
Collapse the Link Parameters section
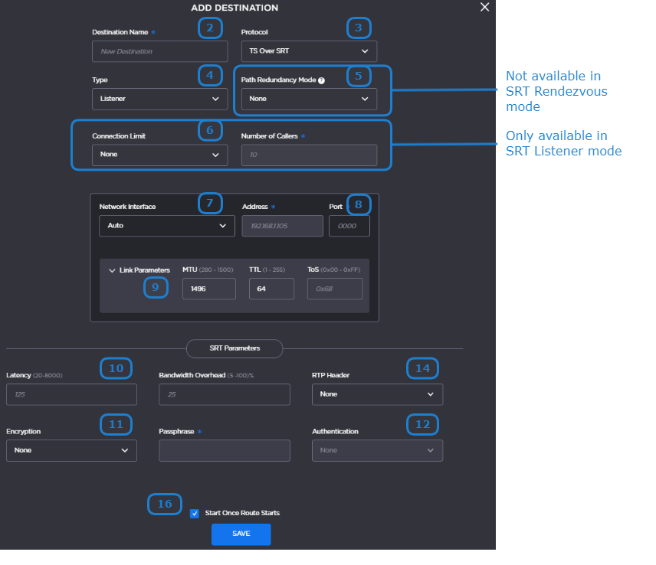pos(112,270)
